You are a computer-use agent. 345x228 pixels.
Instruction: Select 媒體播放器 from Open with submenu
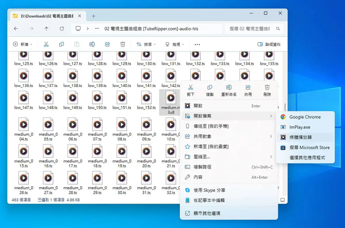click(x=305, y=137)
